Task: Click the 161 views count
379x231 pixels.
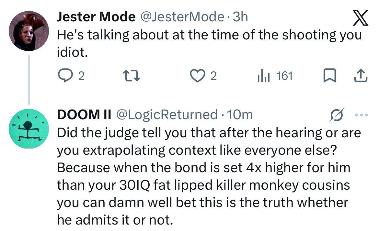Action: tap(284, 76)
